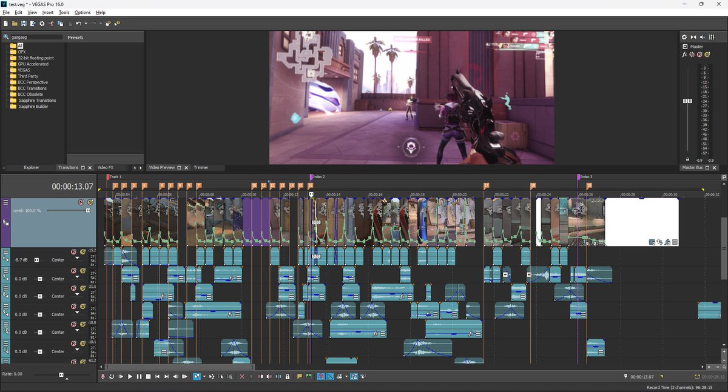Select the Sapphire Transitions folder
The width and height of the screenshot is (728, 392).
pos(37,101)
